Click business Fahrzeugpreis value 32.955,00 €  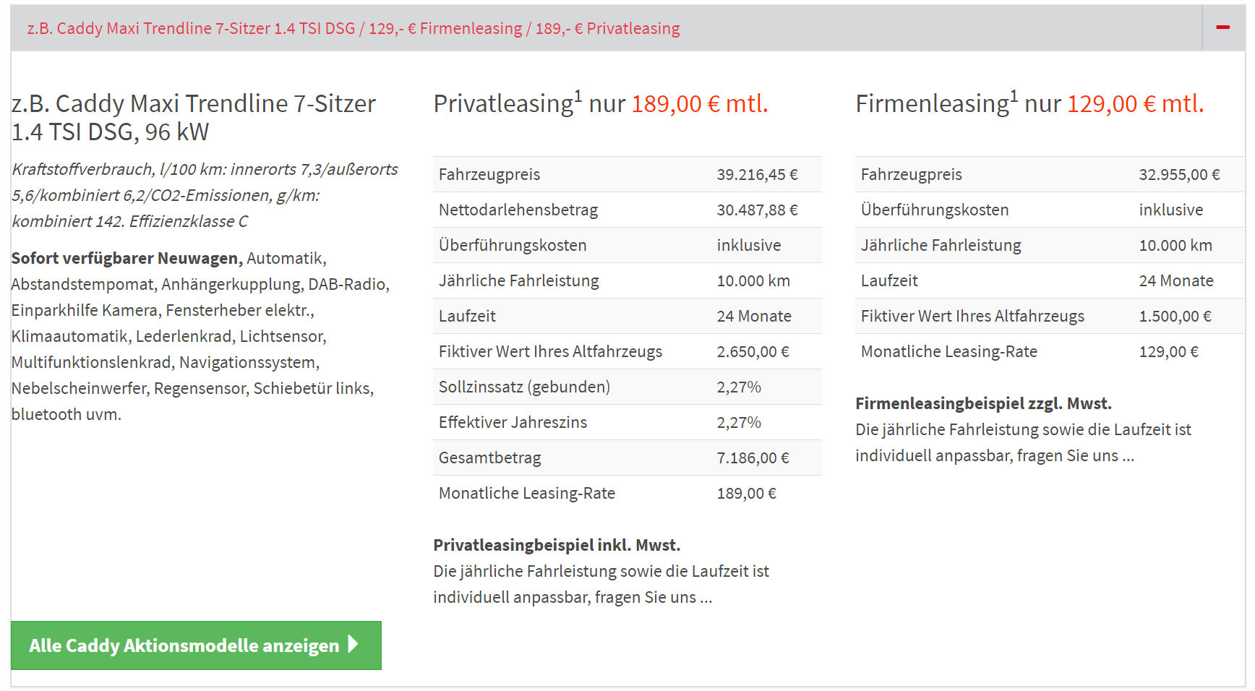pyautogui.click(x=1179, y=174)
